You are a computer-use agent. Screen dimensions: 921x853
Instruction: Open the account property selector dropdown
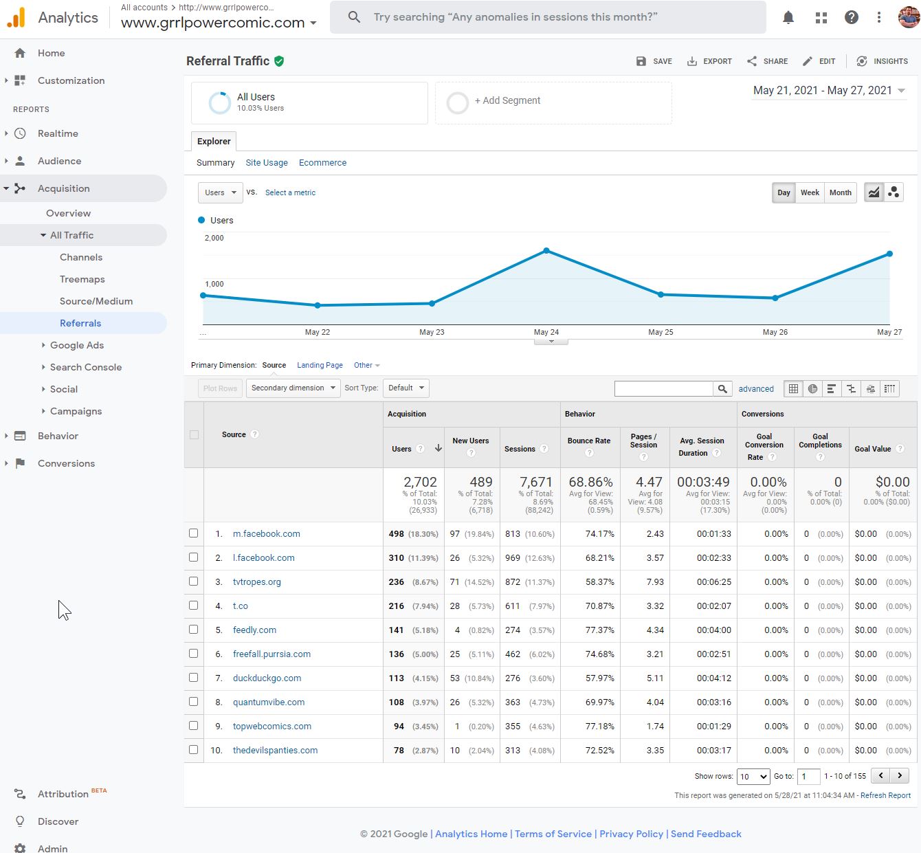(x=219, y=22)
